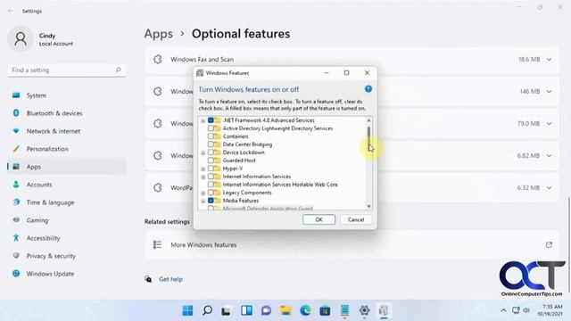The width and height of the screenshot is (571, 321).
Task: Expand the Device Lockdown tree node
Action: (203, 152)
